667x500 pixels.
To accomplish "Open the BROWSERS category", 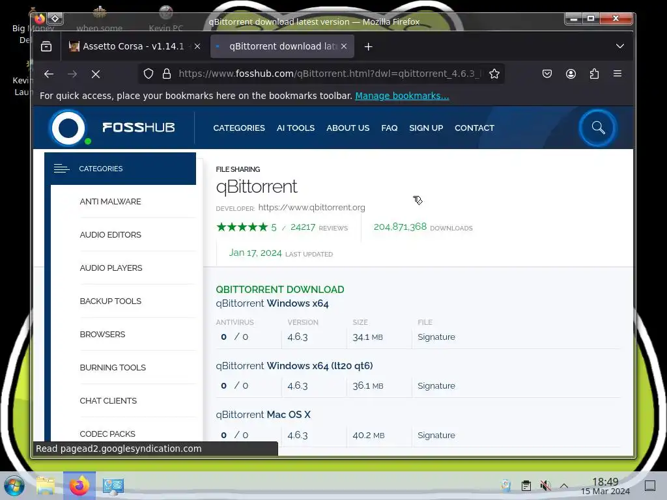I will click(102, 334).
